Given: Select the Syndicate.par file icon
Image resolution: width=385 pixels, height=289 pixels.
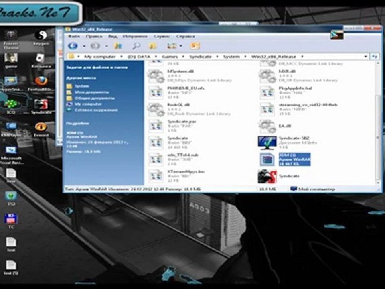Looking at the screenshot, I should [x=156, y=126].
